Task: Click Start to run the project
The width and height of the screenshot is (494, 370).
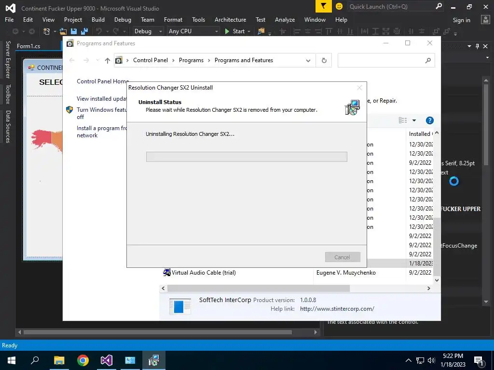Action: 235,31
